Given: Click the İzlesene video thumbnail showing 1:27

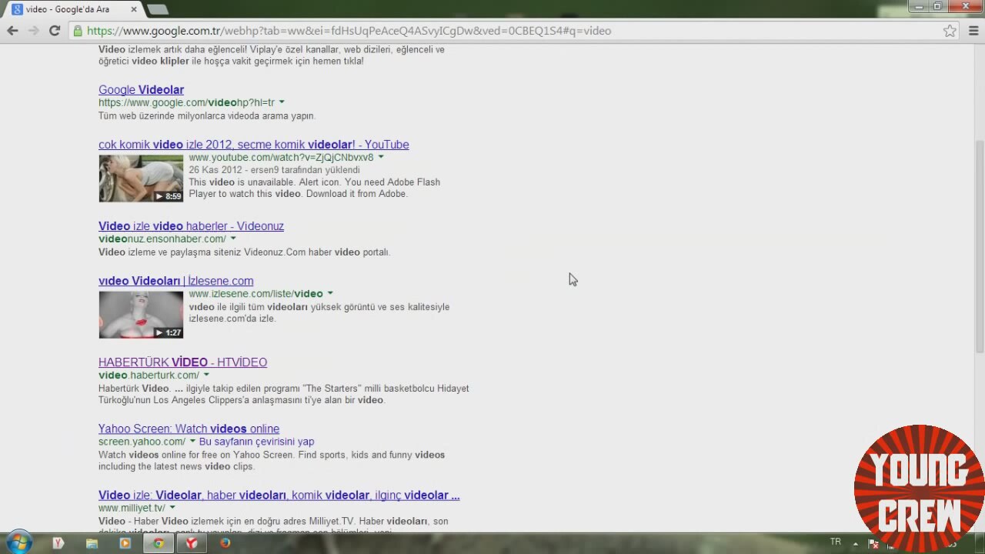Looking at the screenshot, I should coord(141,315).
